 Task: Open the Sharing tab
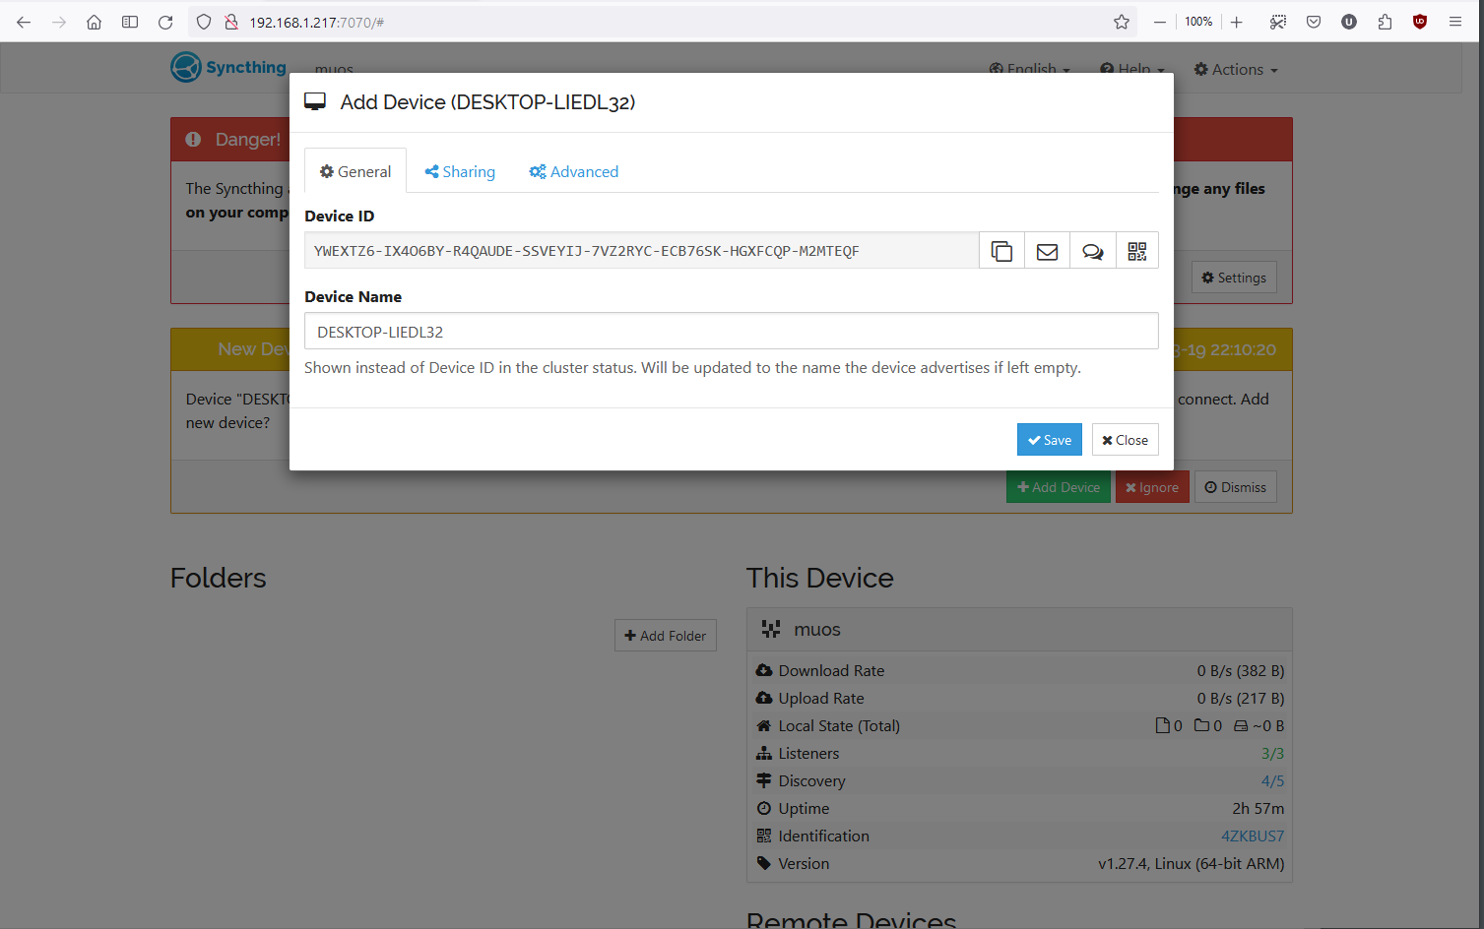(460, 171)
